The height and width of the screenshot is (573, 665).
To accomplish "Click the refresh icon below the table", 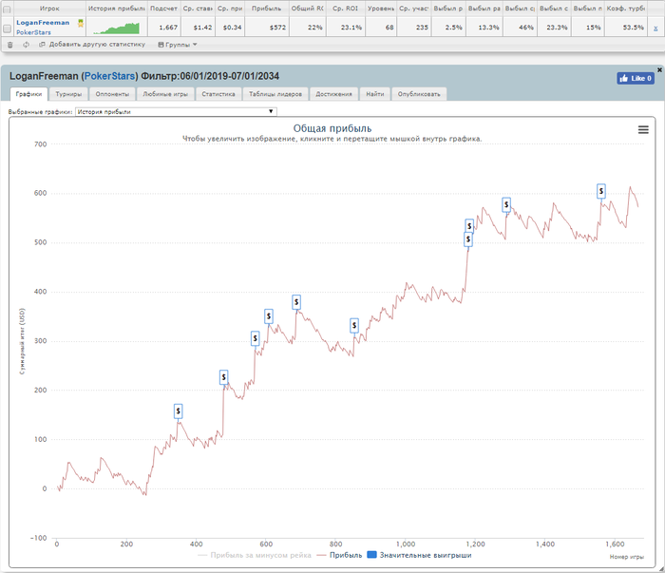I will [25, 44].
